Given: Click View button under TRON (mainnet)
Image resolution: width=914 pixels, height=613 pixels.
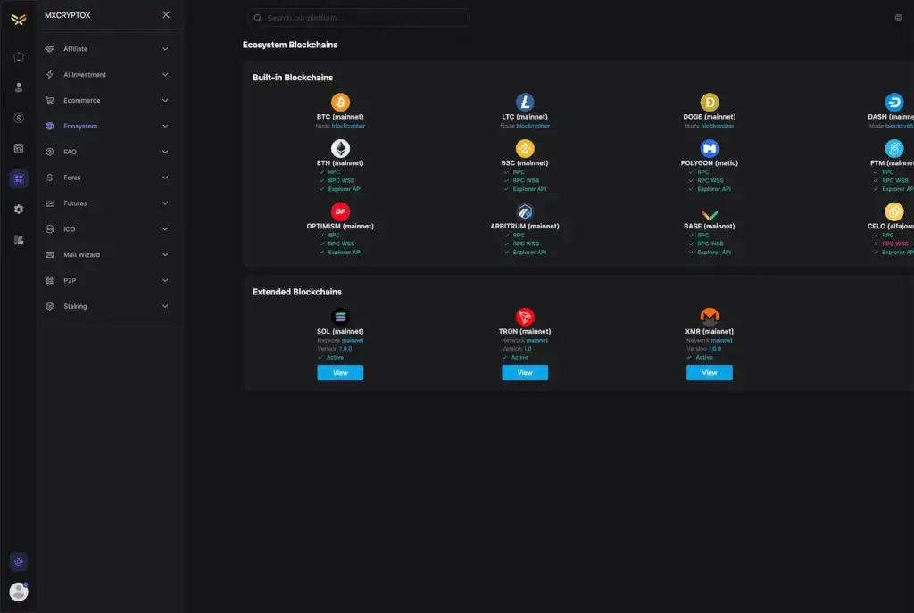Looking at the screenshot, I should pyautogui.click(x=525, y=372).
